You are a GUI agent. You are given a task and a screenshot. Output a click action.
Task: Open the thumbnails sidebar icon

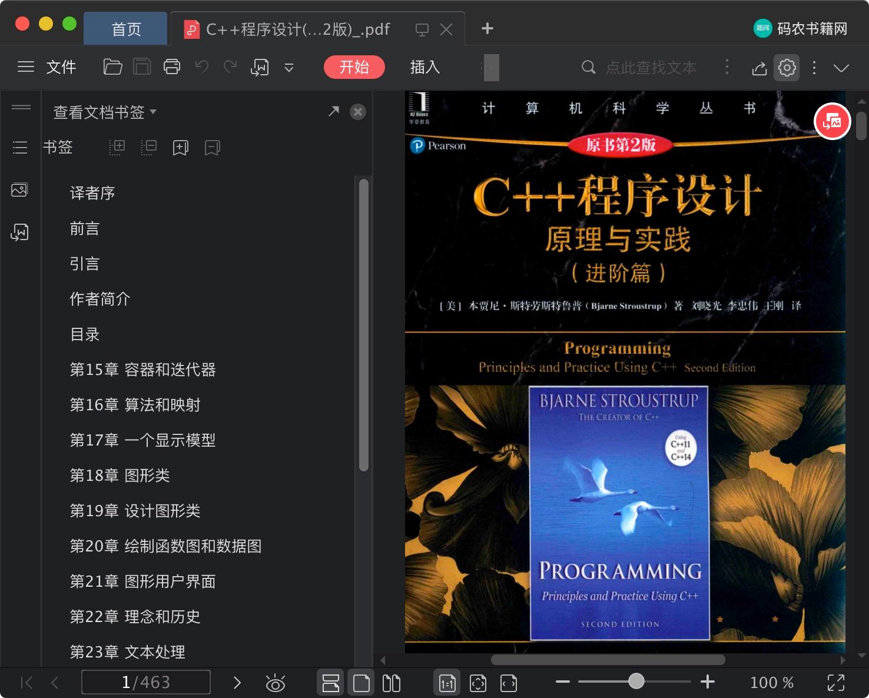pyautogui.click(x=19, y=190)
